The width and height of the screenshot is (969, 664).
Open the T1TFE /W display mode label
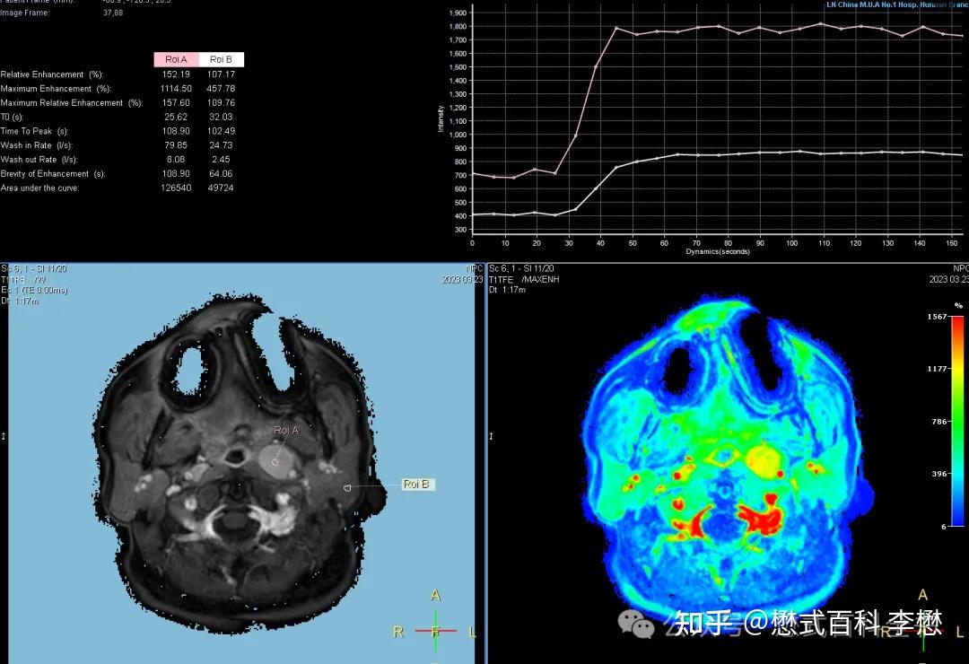[22, 278]
